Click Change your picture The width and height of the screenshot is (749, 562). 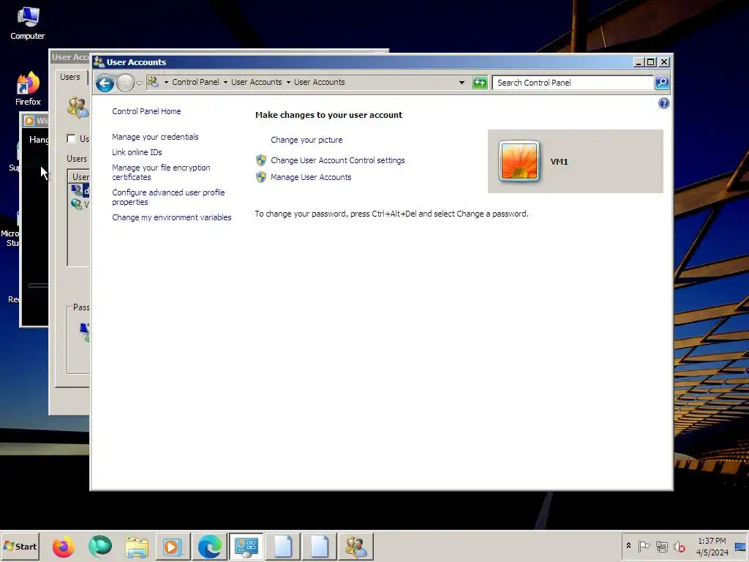tap(306, 140)
